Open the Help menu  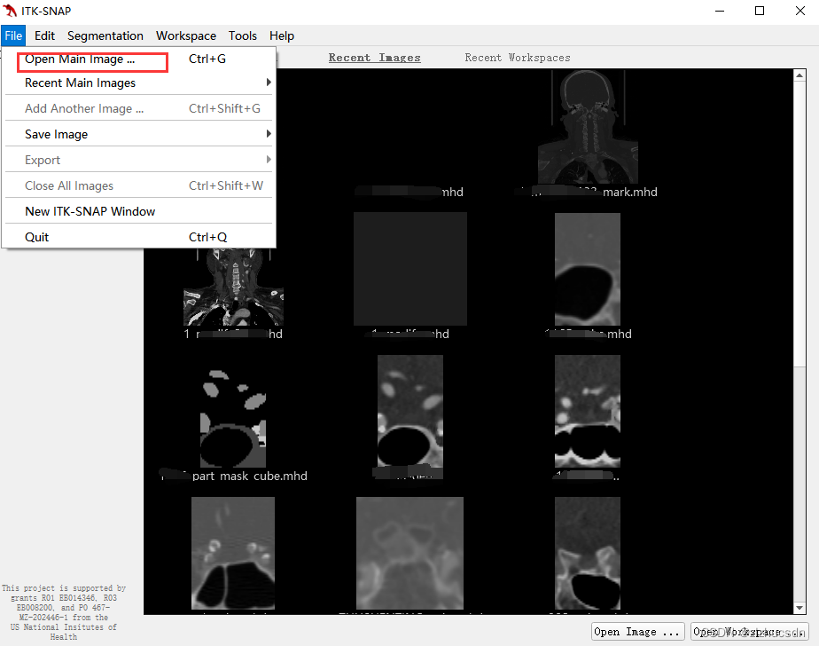[282, 35]
